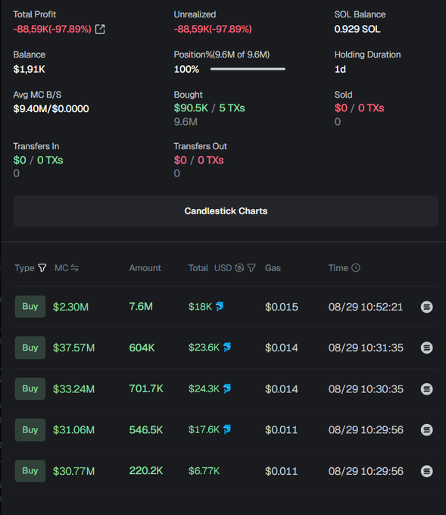Click Buy tag on $30.77M row
446x515 pixels.
point(30,470)
